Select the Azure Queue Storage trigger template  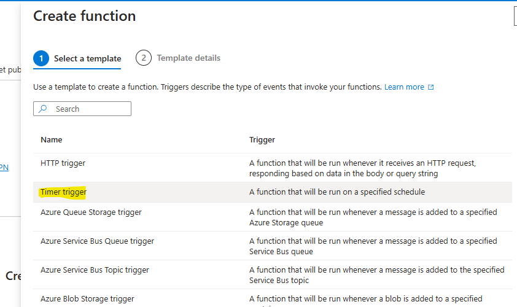tap(91, 212)
